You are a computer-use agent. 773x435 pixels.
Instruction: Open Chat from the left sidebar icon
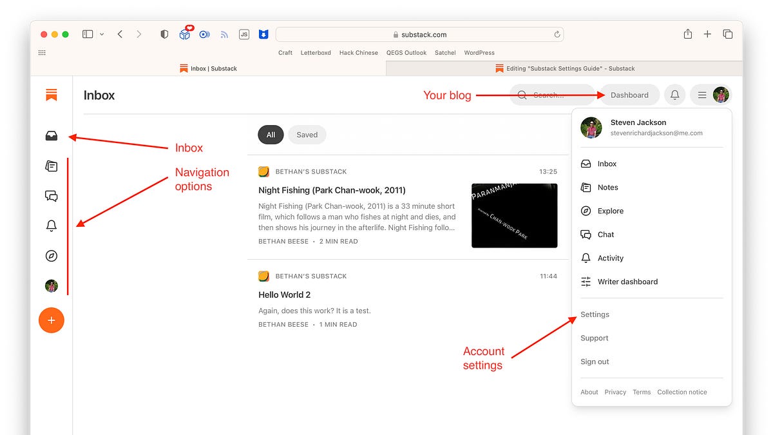coord(52,196)
